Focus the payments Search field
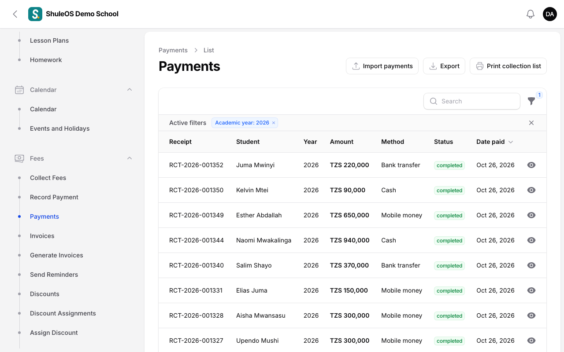Image resolution: width=564 pixels, height=352 pixels. click(x=472, y=101)
